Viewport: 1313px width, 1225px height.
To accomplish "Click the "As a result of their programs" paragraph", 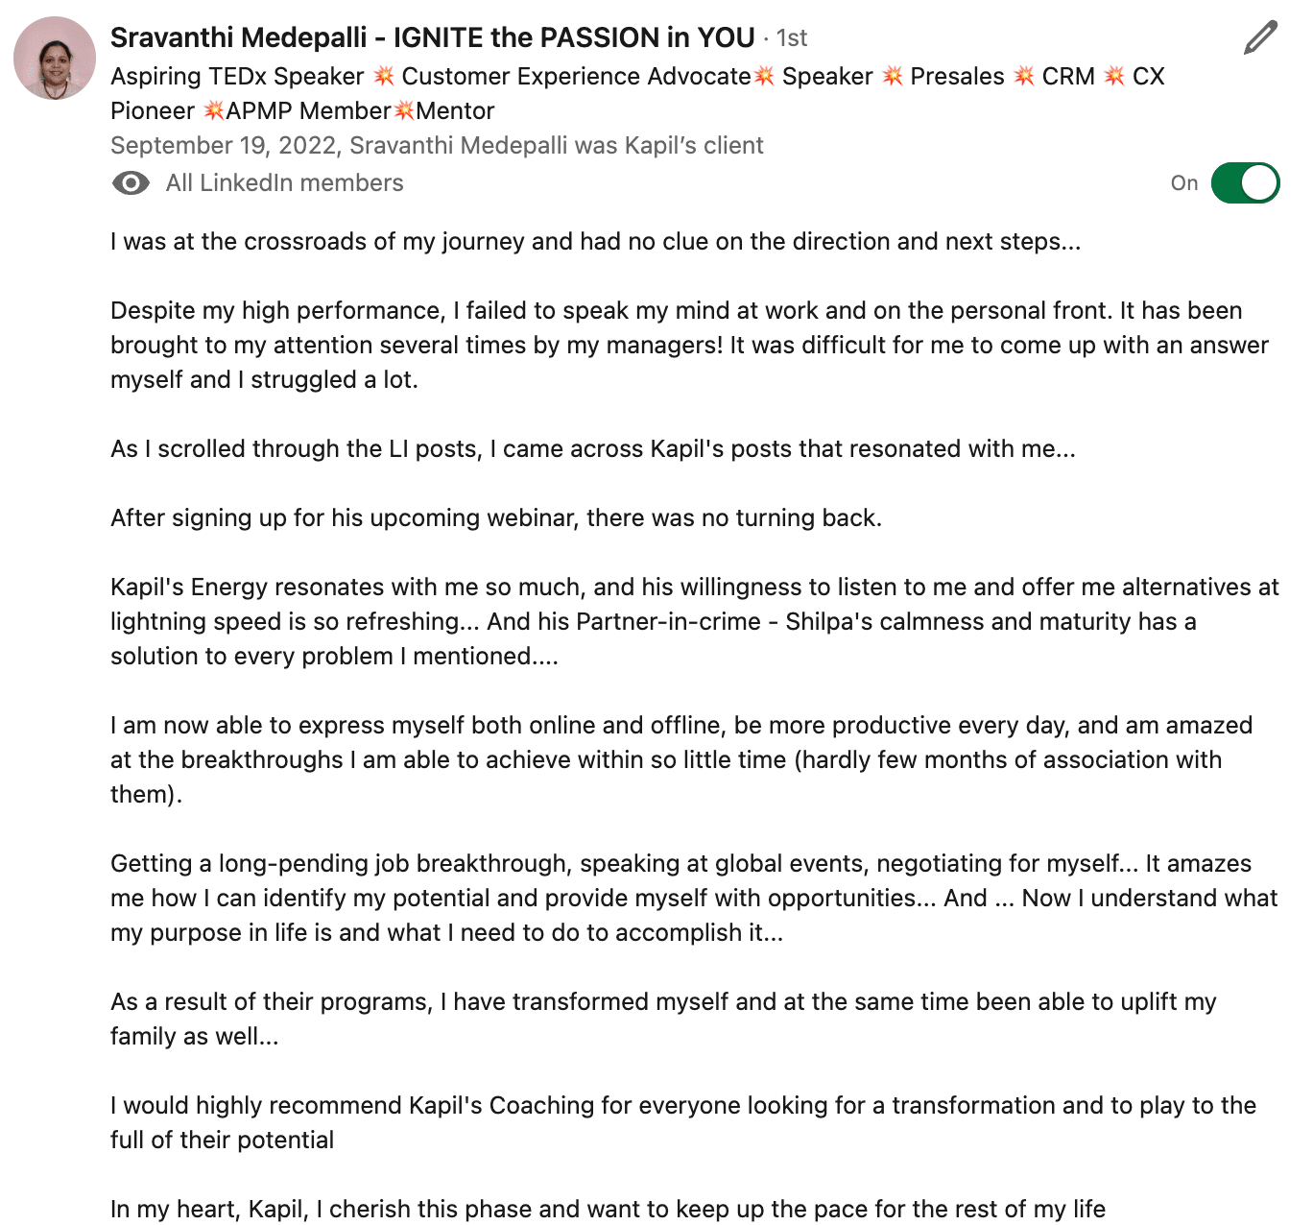I will point(662,1020).
